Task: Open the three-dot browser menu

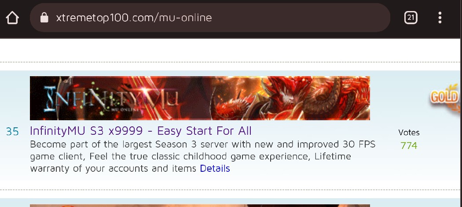Action: 440,18
